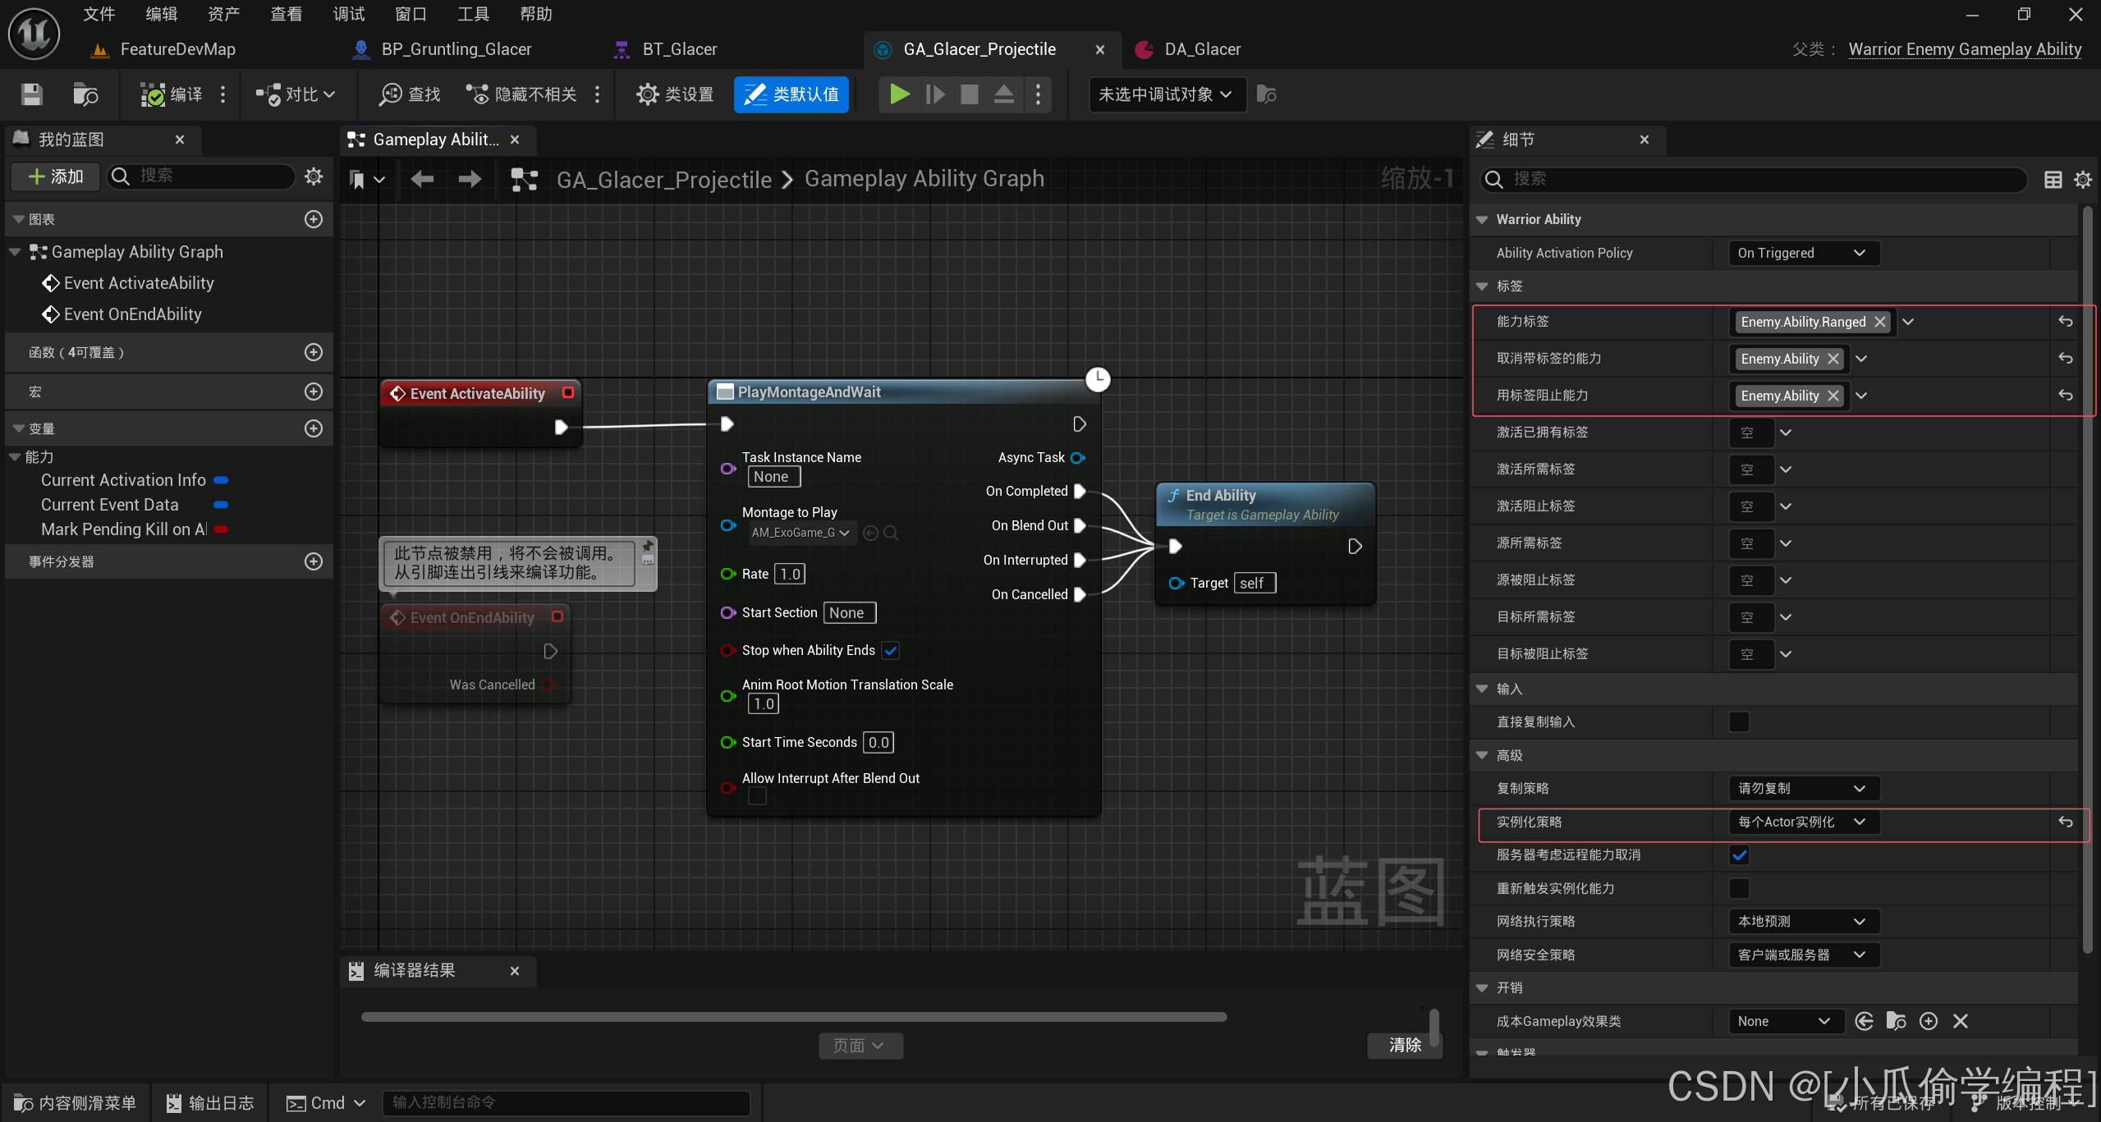Click the console command input field
The height and width of the screenshot is (1122, 2101).
[x=567, y=1102]
